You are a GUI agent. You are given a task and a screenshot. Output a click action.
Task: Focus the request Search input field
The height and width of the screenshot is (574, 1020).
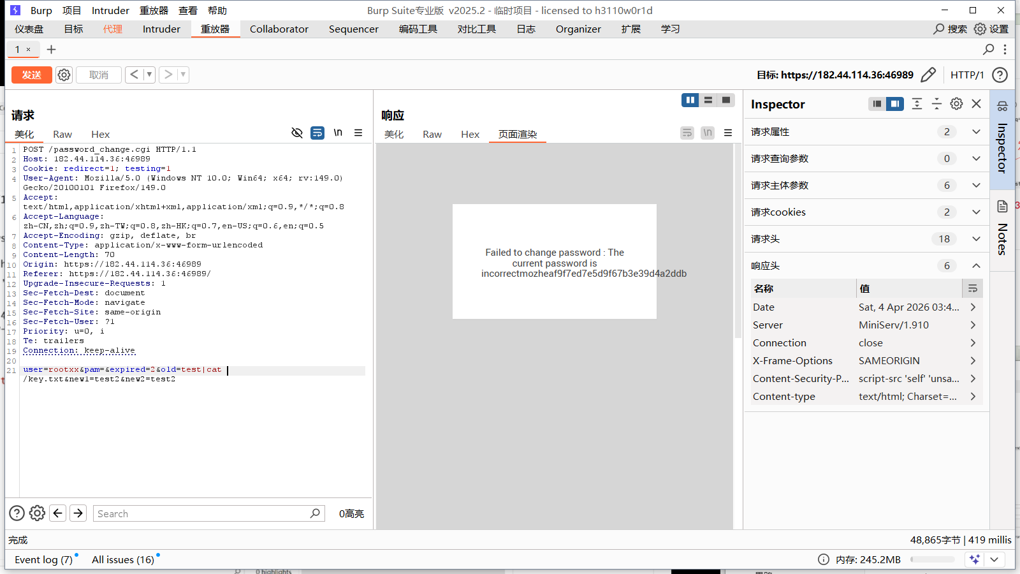coord(209,513)
